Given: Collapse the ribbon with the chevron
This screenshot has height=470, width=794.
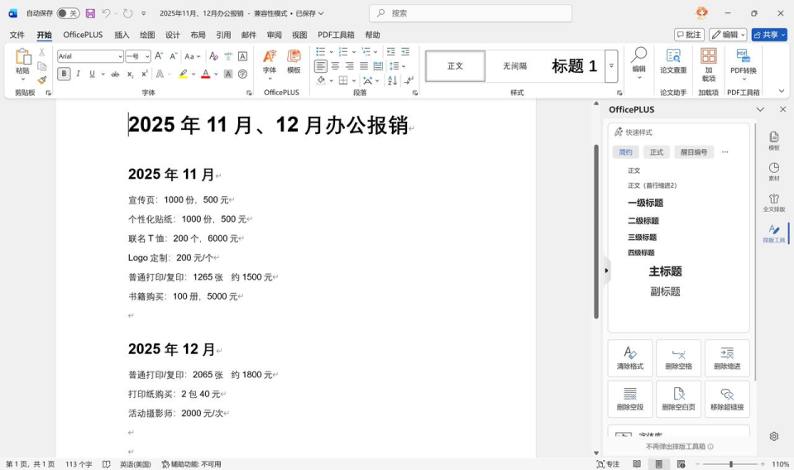Looking at the screenshot, I should tap(782, 91).
